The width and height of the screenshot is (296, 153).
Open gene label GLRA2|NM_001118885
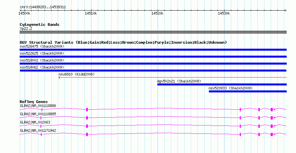click(x=38, y=114)
